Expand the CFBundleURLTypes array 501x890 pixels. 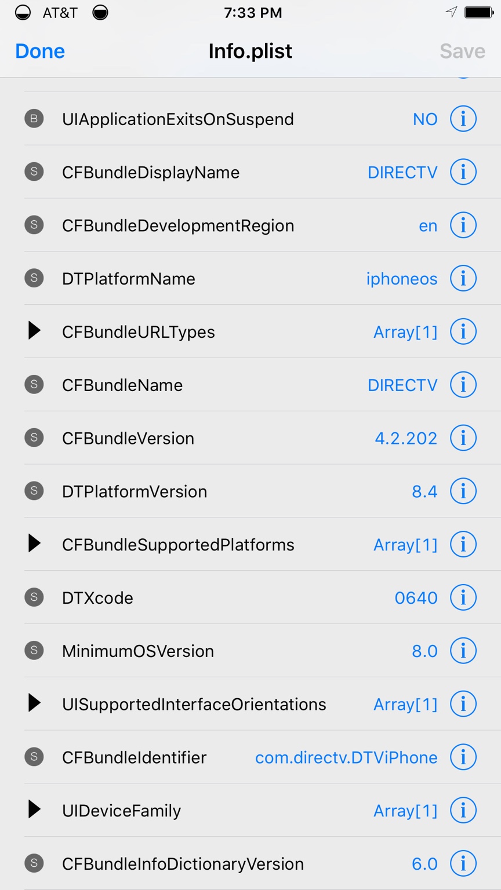[35, 331]
